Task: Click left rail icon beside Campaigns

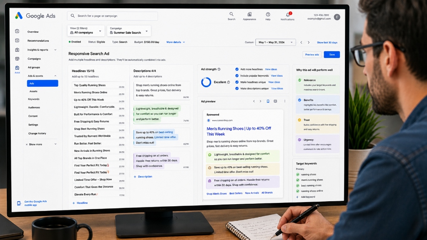Action: coord(17,59)
